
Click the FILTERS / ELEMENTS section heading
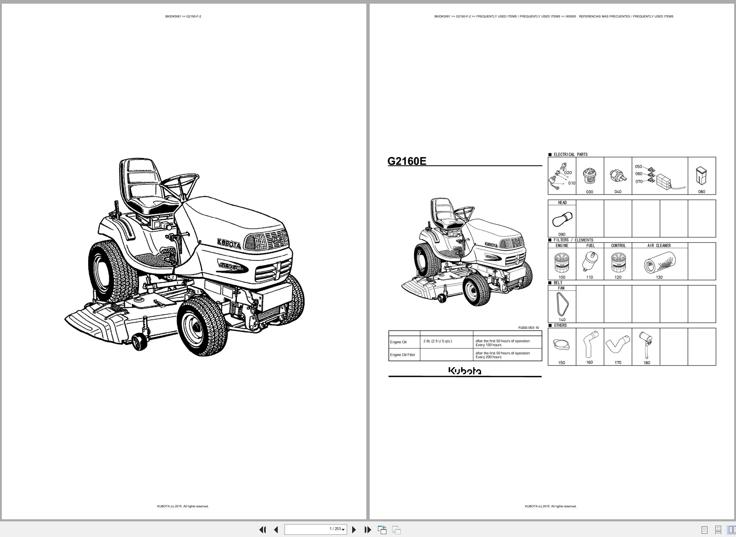click(x=573, y=240)
